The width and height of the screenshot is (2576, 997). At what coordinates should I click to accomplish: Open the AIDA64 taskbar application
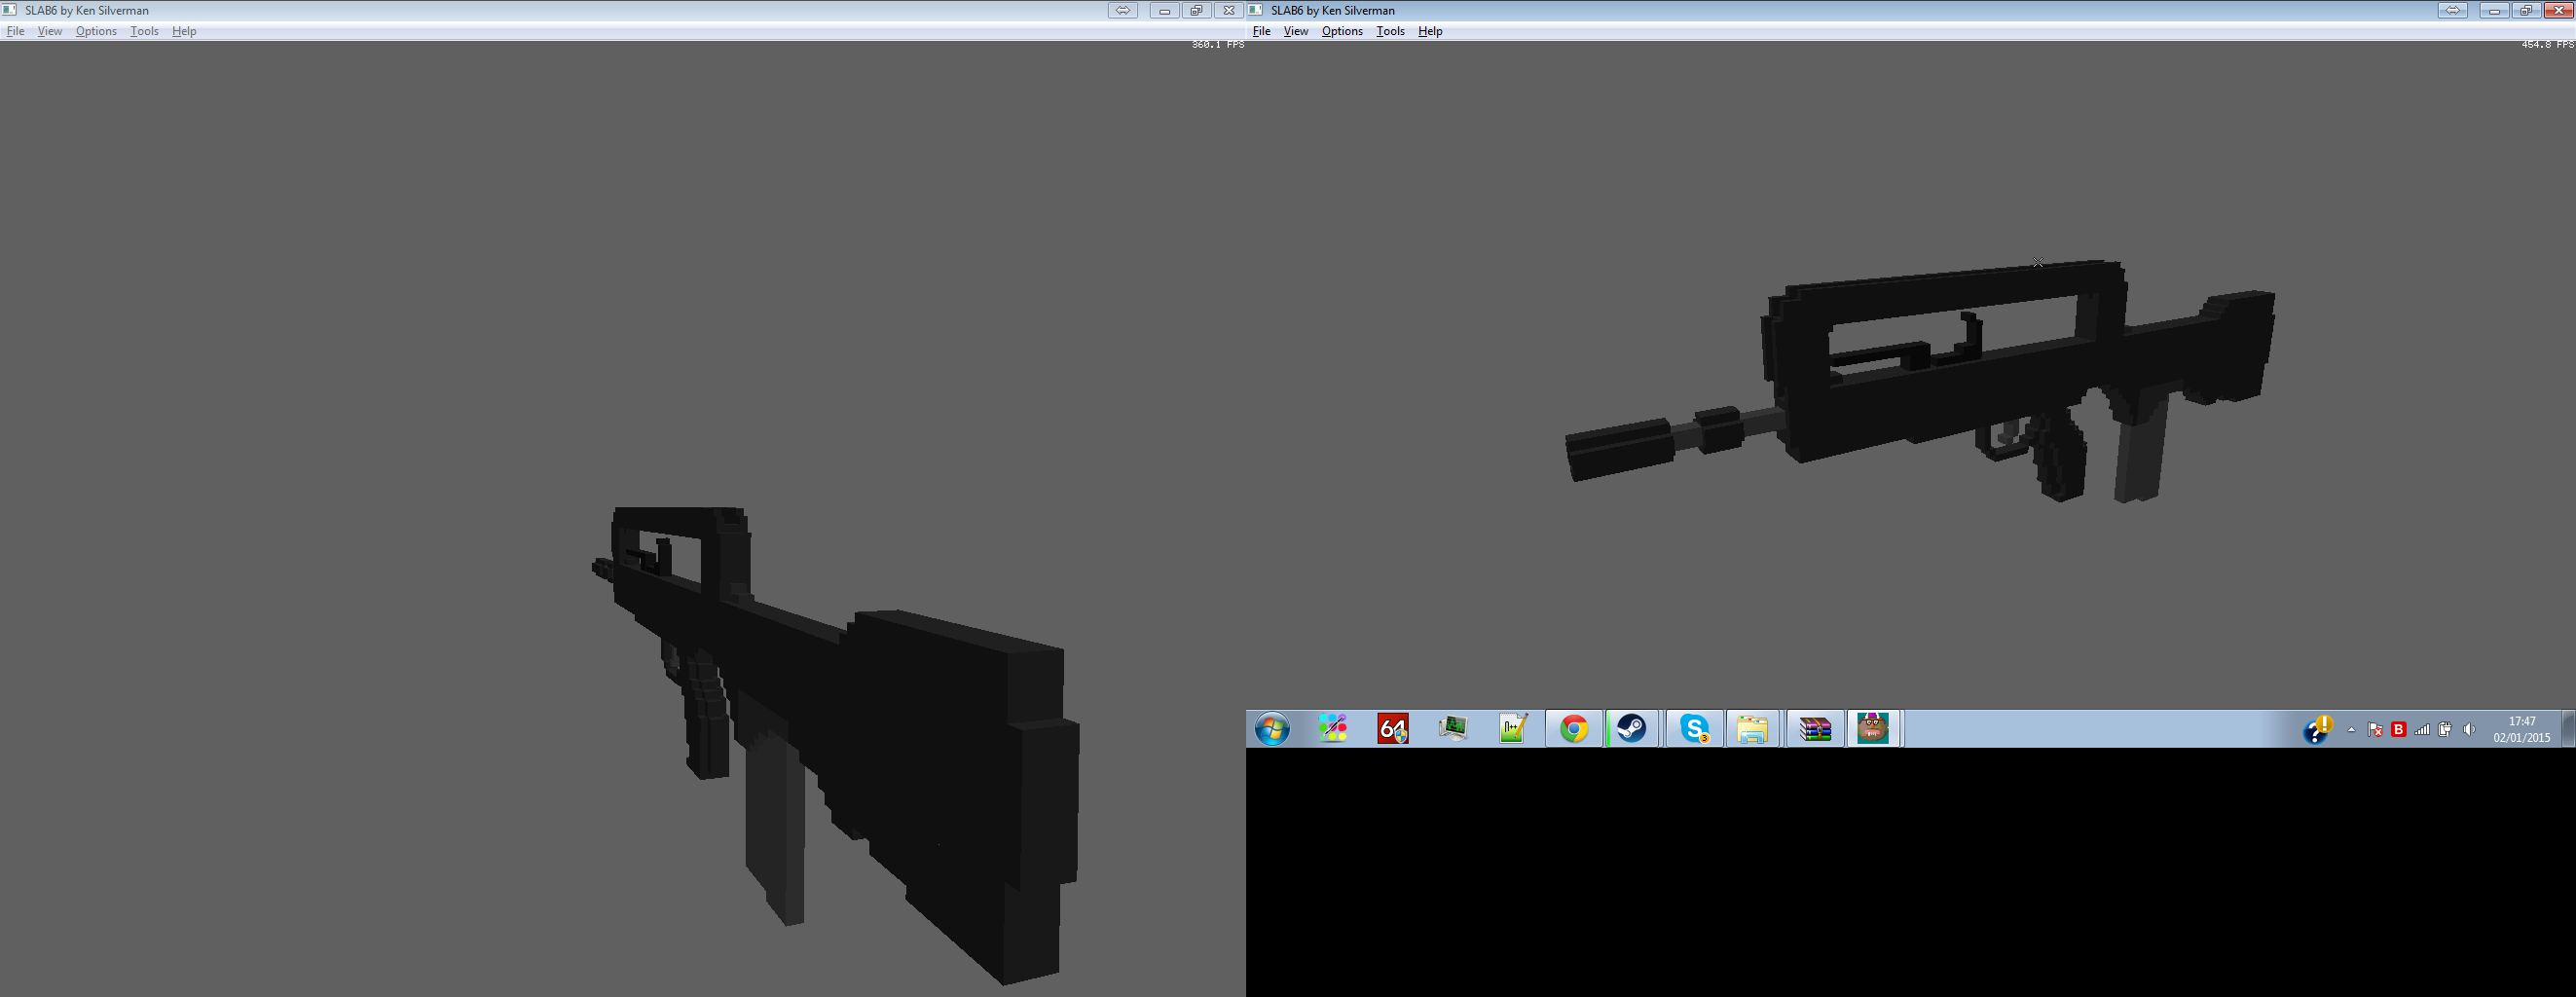point(1393,729)
